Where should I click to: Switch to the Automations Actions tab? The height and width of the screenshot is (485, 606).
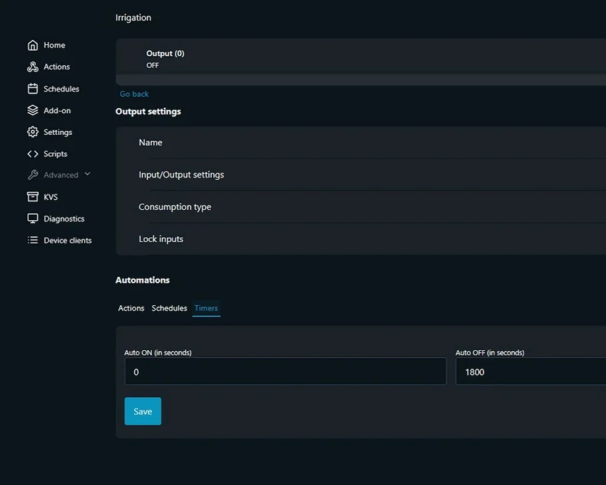(x=131, y=309)
